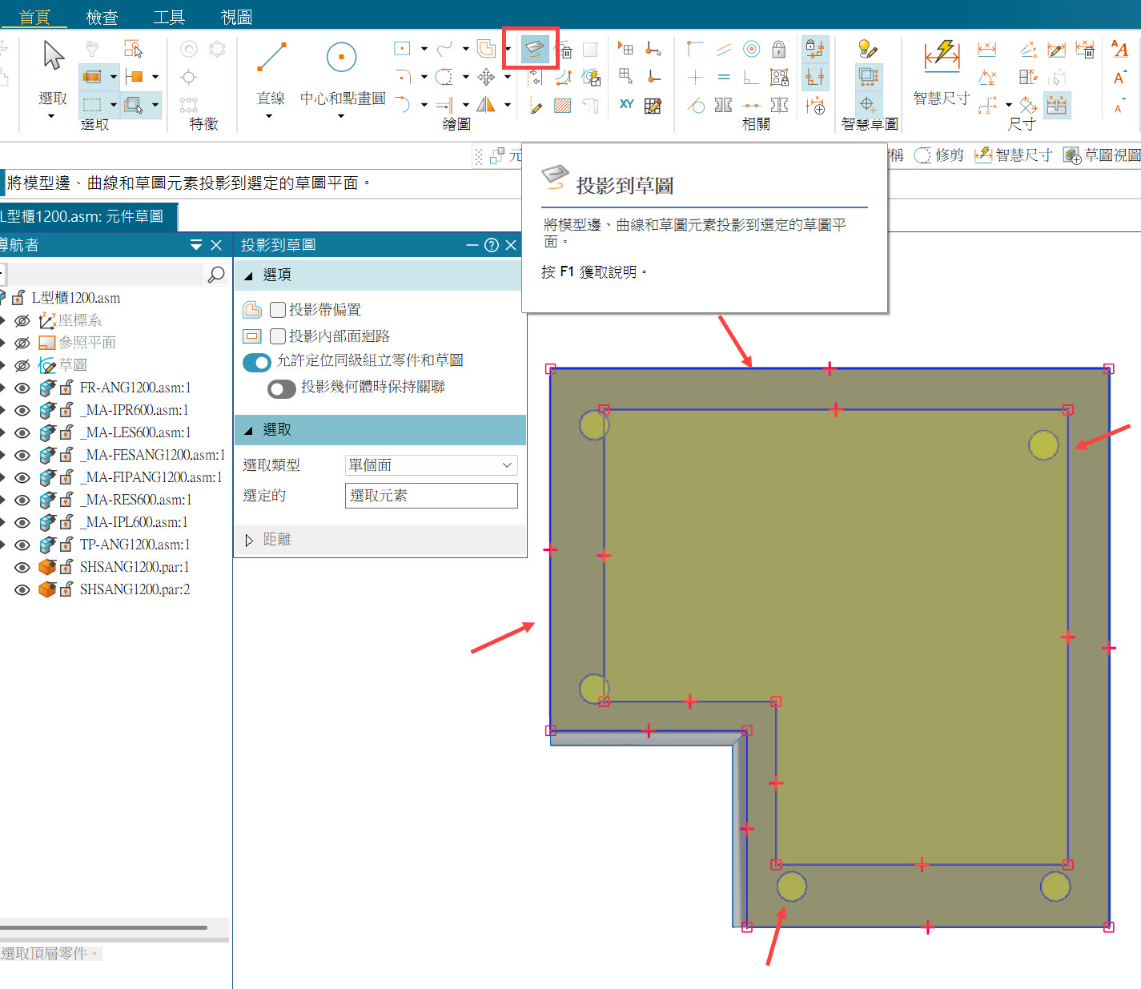Click the 選取元素 input field
Viewport: 1141px width, 989px height.
[x=431, y=496]
